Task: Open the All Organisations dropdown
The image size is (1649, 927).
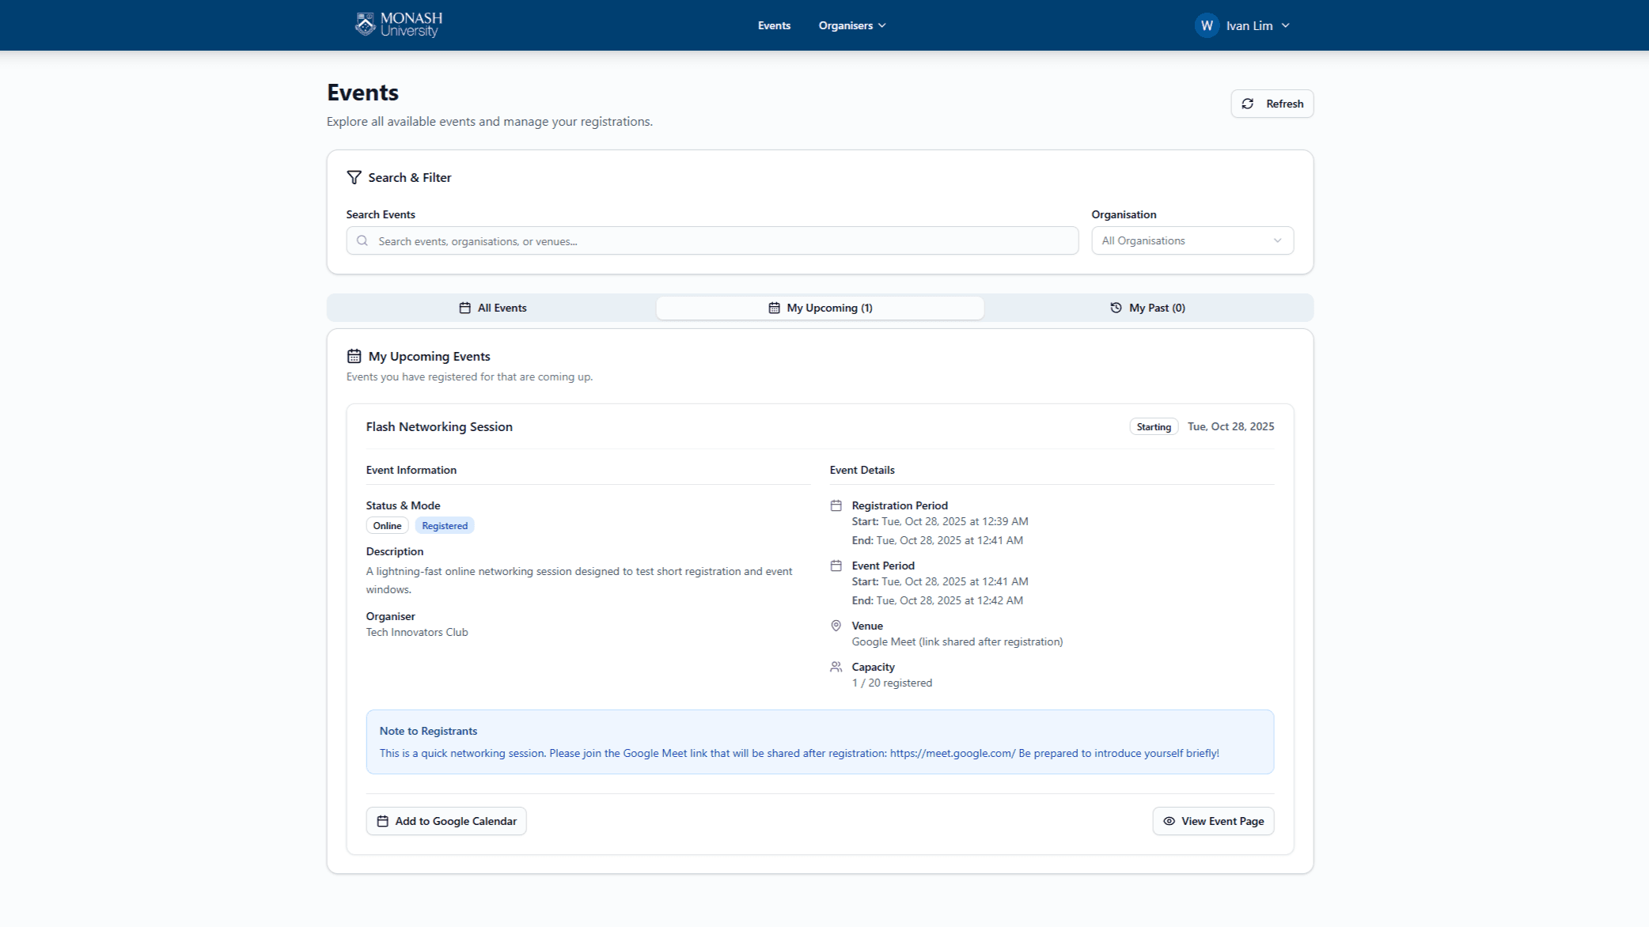Action: click(x=1192, y=240)
